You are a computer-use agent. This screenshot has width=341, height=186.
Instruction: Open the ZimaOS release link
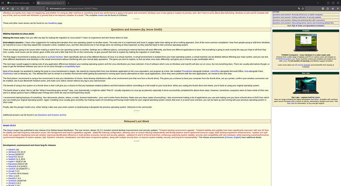click(12, 183)
